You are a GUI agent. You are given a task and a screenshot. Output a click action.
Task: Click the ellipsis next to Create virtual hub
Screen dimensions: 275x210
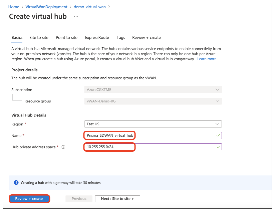[x=76, y=16]
